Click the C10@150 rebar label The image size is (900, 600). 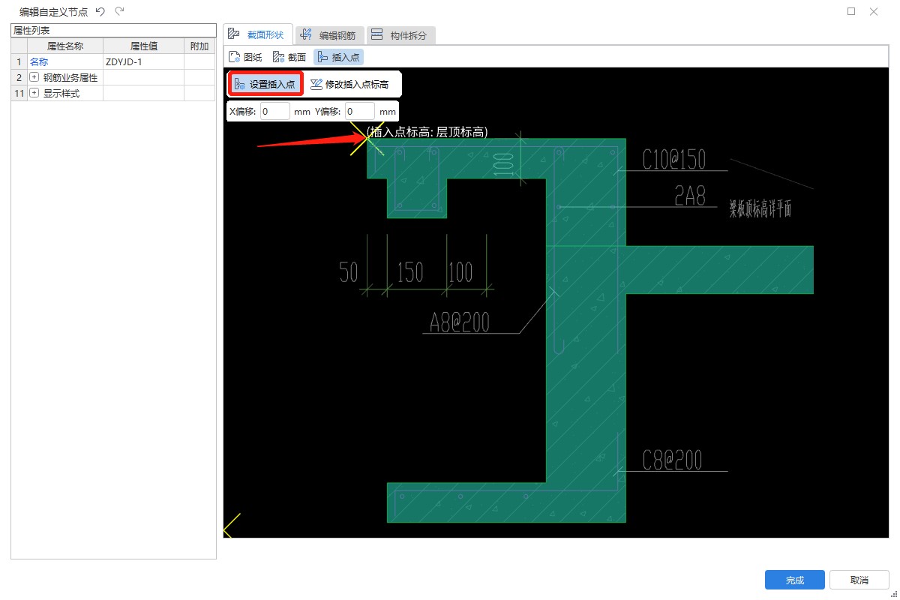point(674,160)
